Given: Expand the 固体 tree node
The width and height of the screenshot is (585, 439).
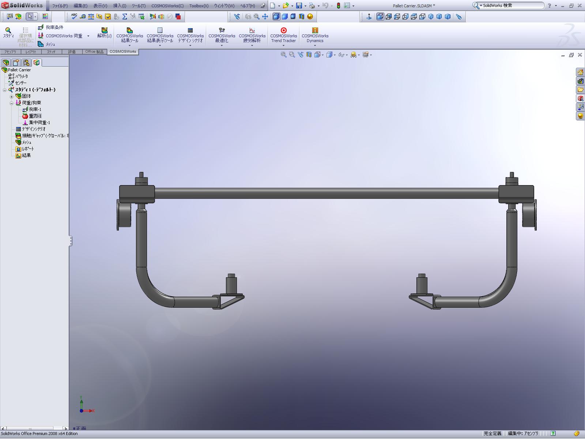Looking at the screenshot, I should (x=11, y=97).
